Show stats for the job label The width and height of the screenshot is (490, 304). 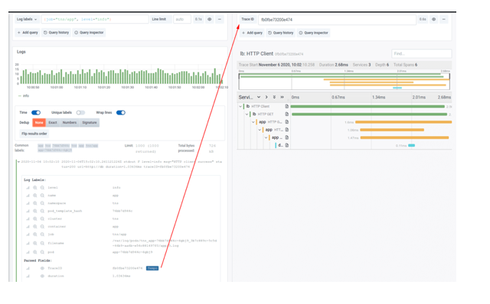(x=28, y=234)
